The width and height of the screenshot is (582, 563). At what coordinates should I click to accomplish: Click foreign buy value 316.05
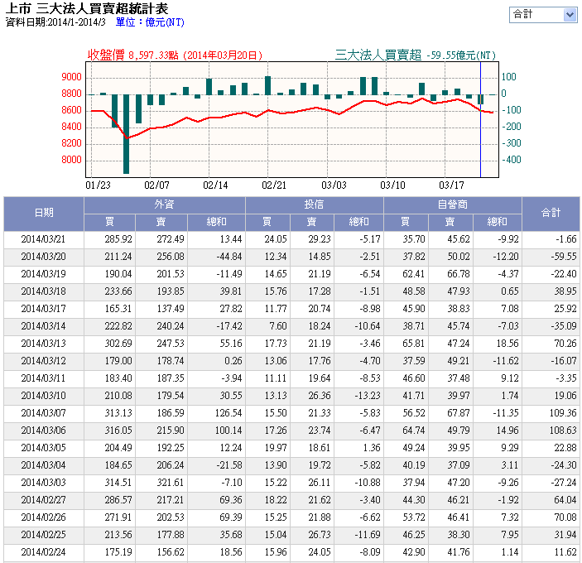pos(118,431)
